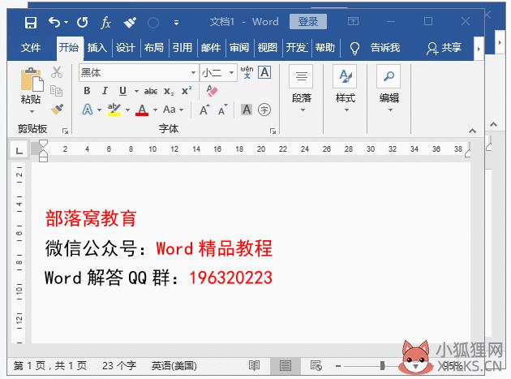Click the Cut scissors icon

point(57,72)
